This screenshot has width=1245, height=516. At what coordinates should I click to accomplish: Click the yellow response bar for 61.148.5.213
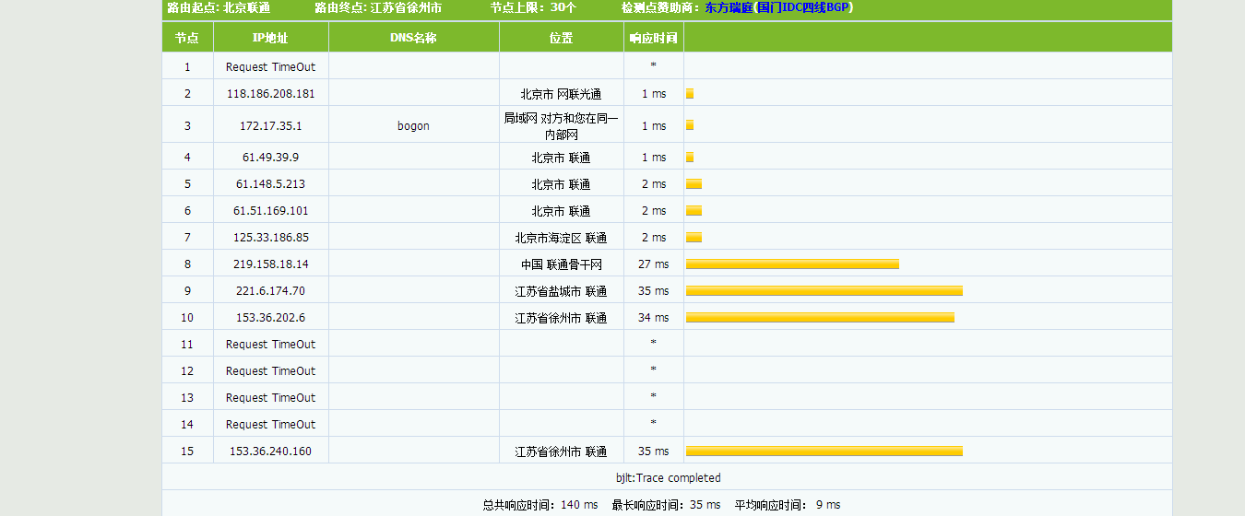[x=694, y=184]
